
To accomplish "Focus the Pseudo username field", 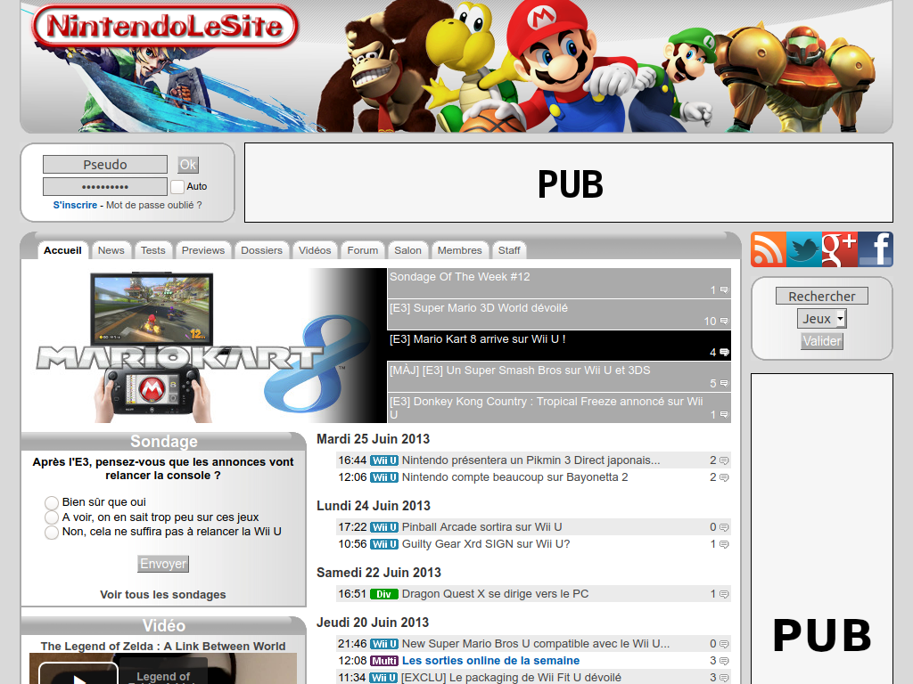I will coord(105,165).
